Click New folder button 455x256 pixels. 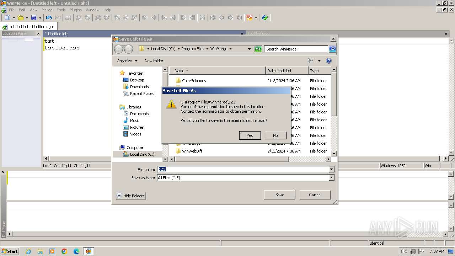tap(154, 61)
